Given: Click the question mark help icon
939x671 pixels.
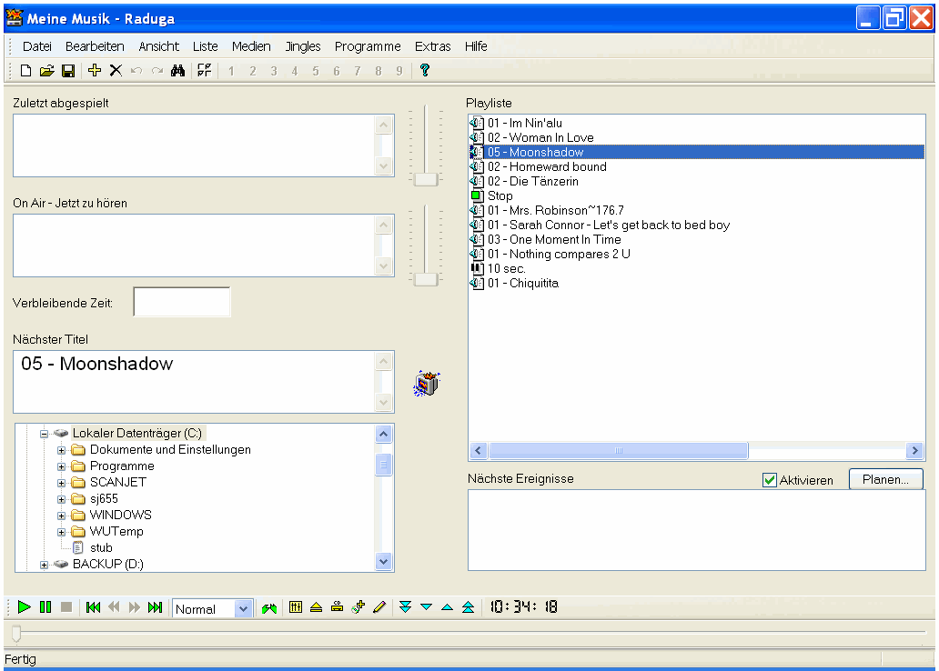Looking at the screenshot, I should [x=424, y=71].
